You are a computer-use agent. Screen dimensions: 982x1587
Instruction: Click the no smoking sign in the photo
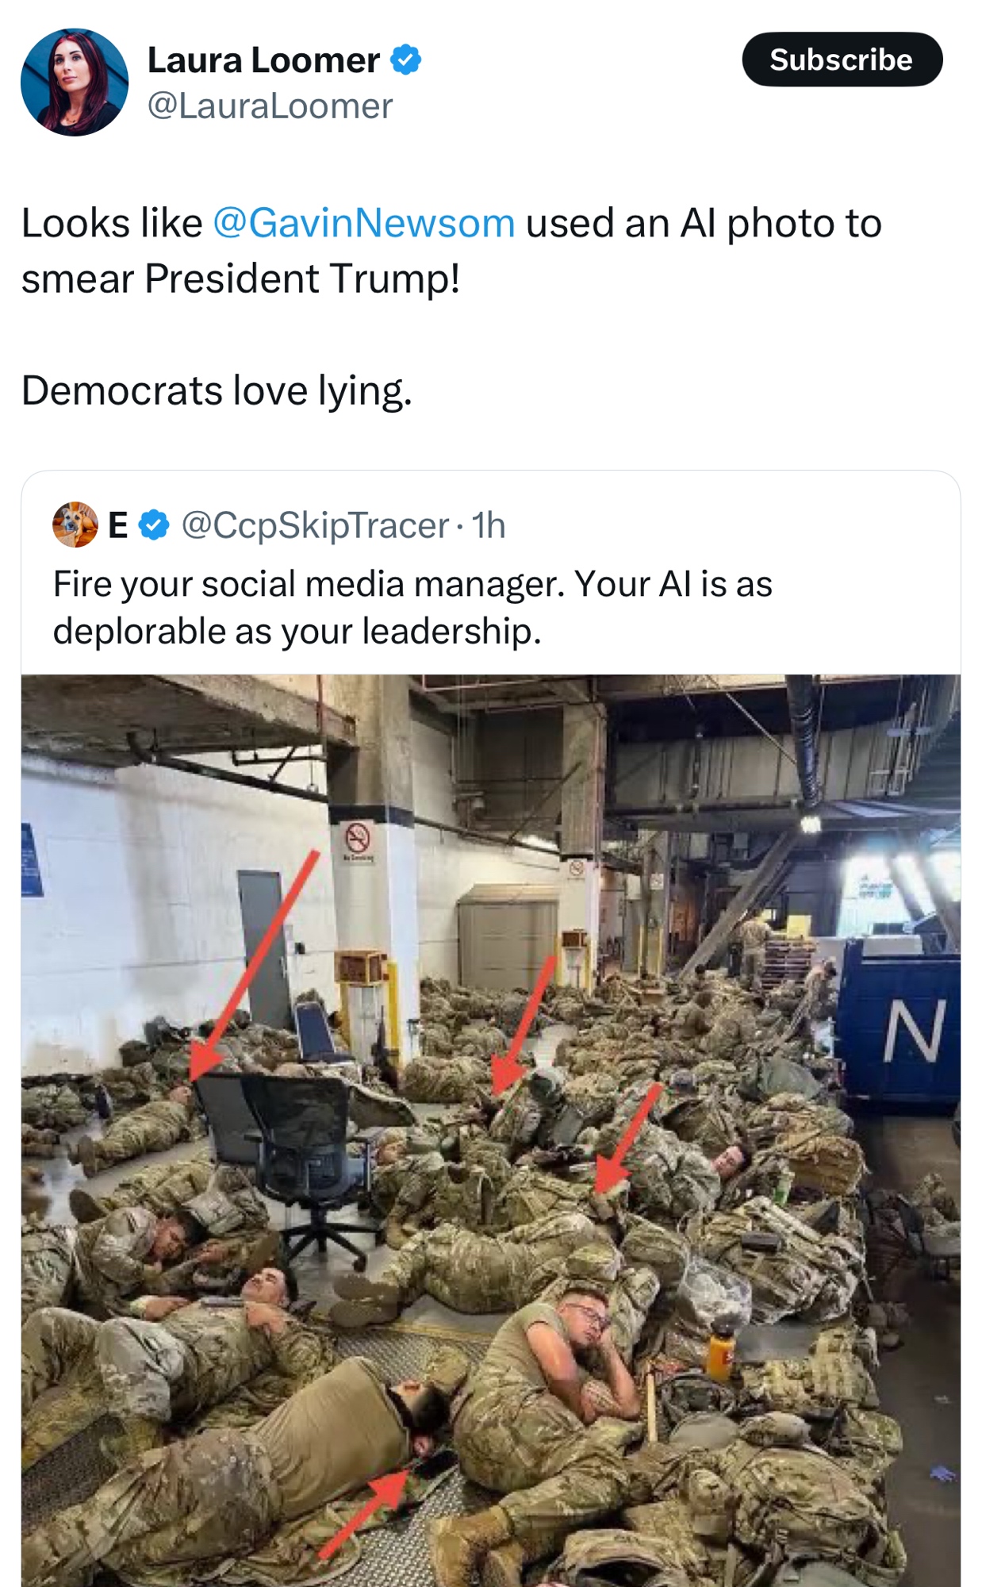pos(358,838)
